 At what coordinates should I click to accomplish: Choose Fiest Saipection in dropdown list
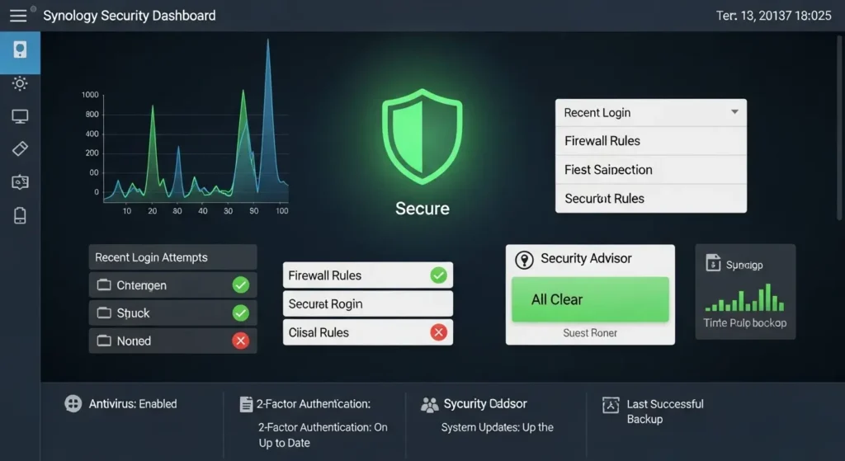651,170
